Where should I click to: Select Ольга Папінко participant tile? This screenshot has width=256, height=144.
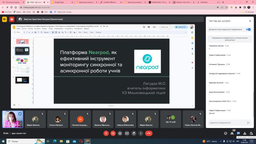pos(58,119)
